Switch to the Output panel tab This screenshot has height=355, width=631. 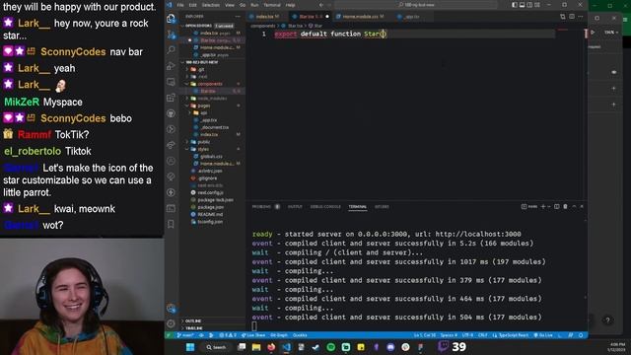pyautogui.click(x=295, y=206)
